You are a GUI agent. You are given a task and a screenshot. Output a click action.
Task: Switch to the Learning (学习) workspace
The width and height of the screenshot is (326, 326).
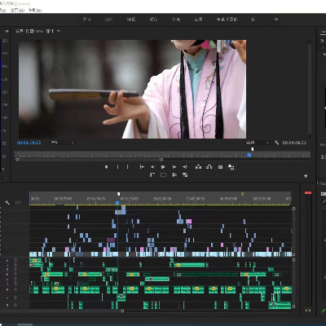86,20
